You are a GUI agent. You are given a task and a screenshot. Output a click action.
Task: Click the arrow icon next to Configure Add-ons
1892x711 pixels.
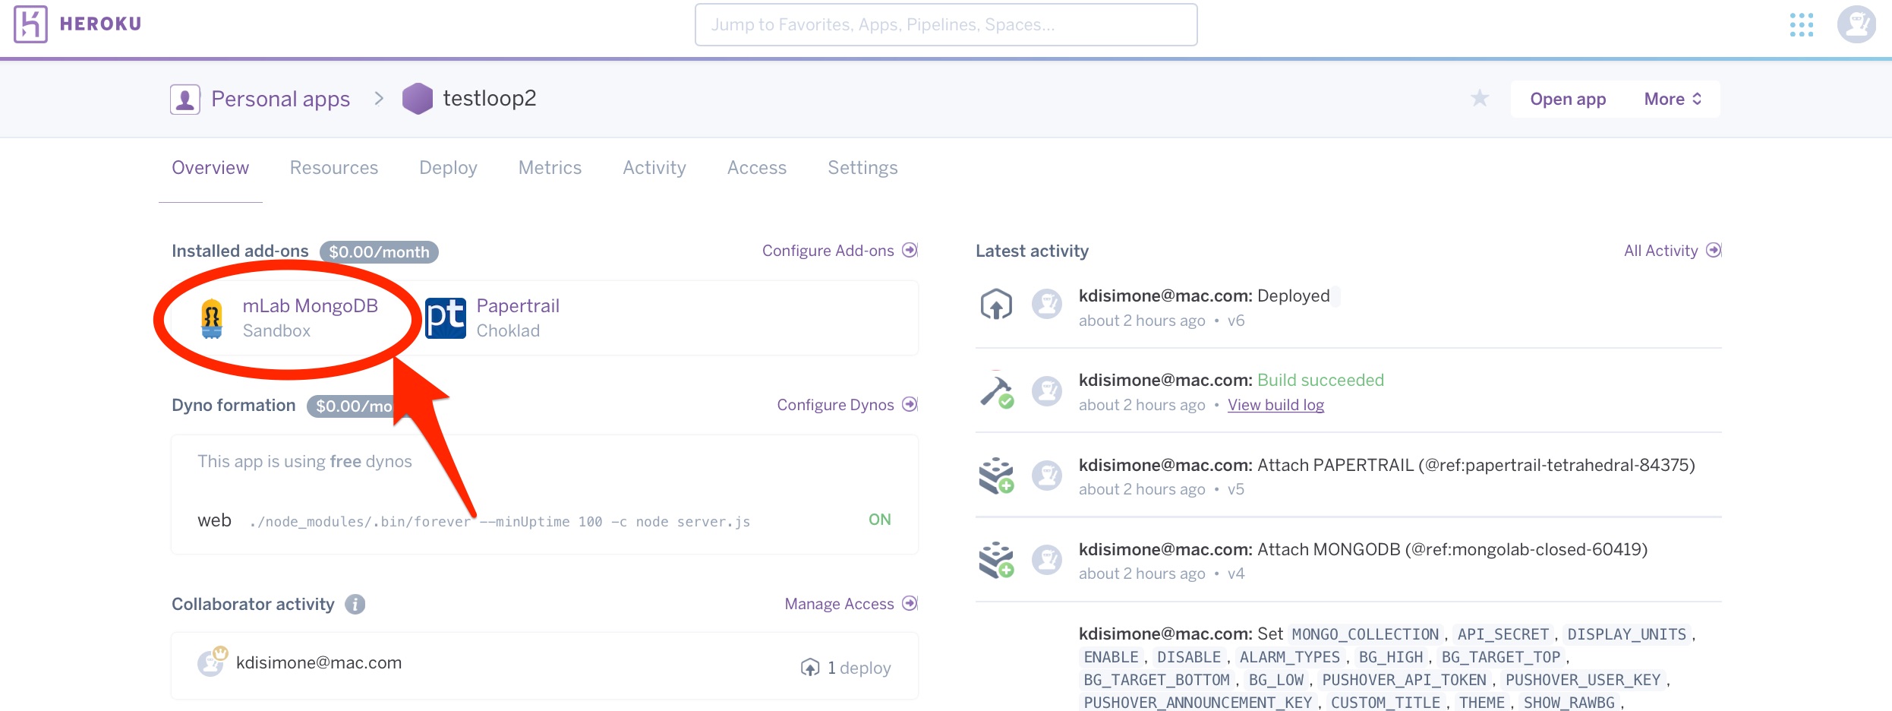[910, 250]
